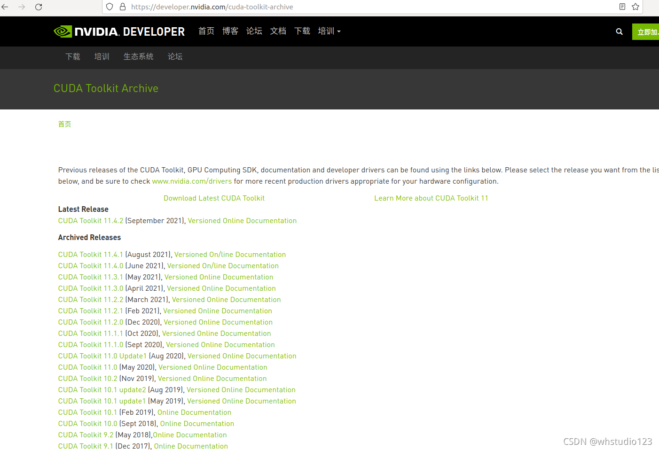Open documentation for CUDA Toolkit 10.2
The image size is (659, 450).
pos(212,379)
